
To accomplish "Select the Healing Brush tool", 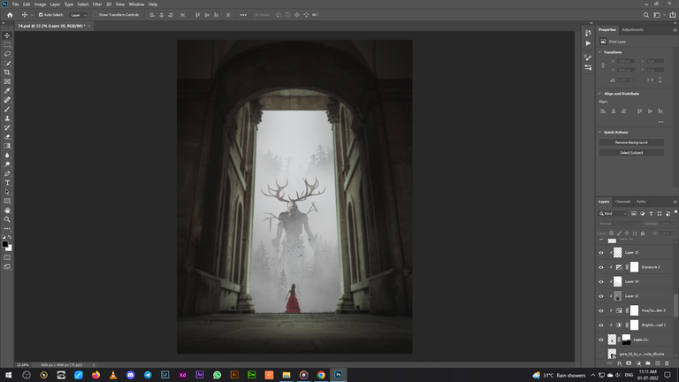I will (7, 100).
